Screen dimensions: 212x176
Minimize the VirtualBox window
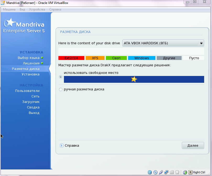coord(188,2)
